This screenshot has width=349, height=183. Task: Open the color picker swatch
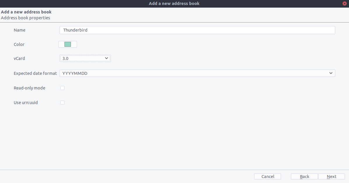pos(68,44)
